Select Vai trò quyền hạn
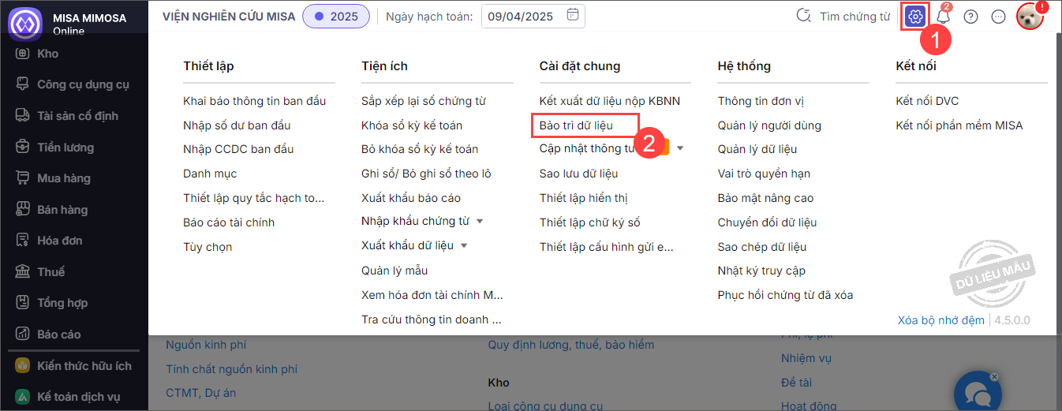Viewport: 1062px width, 411px height. click(x=764, y=174)
